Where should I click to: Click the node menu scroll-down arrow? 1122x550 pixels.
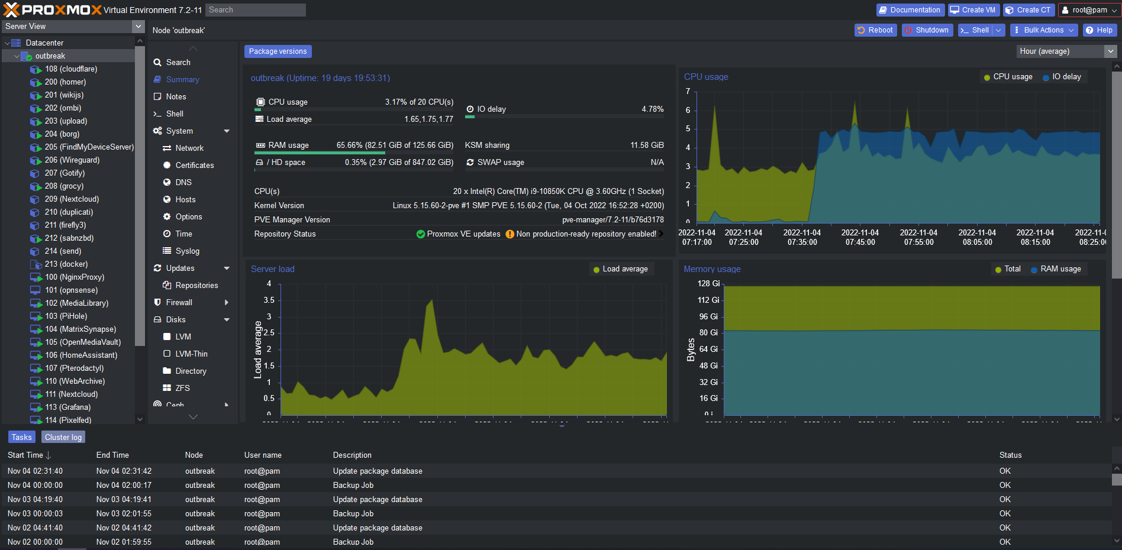(193, 417)
